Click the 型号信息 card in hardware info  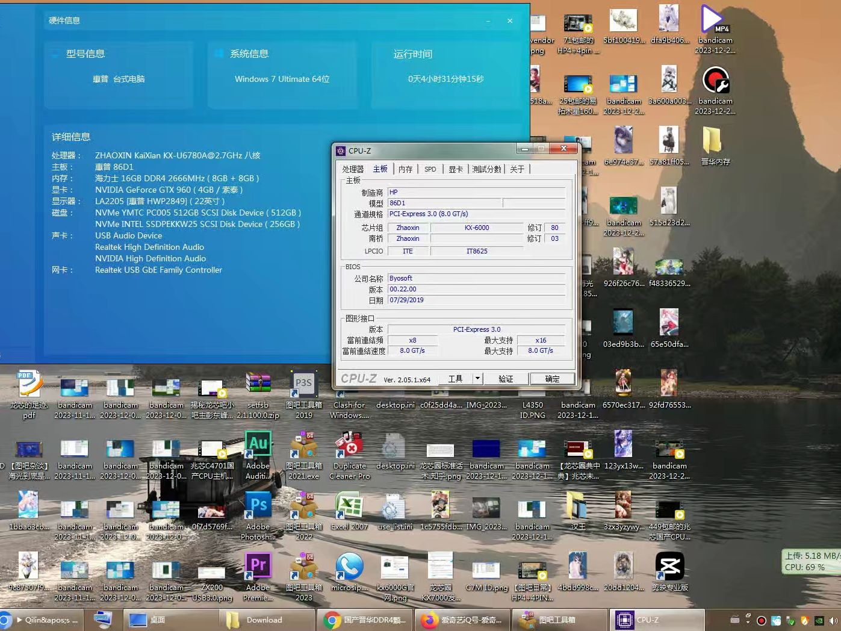click(x=118, y=75)
